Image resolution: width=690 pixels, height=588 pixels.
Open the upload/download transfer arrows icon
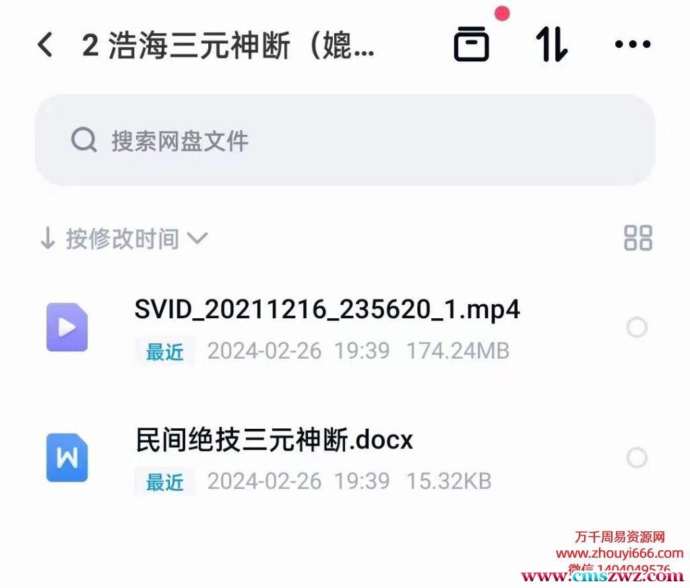[x=551, y=44]
